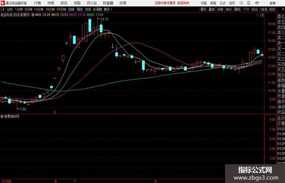
Task: Open the 选项 menu
Action: (232, 3)
